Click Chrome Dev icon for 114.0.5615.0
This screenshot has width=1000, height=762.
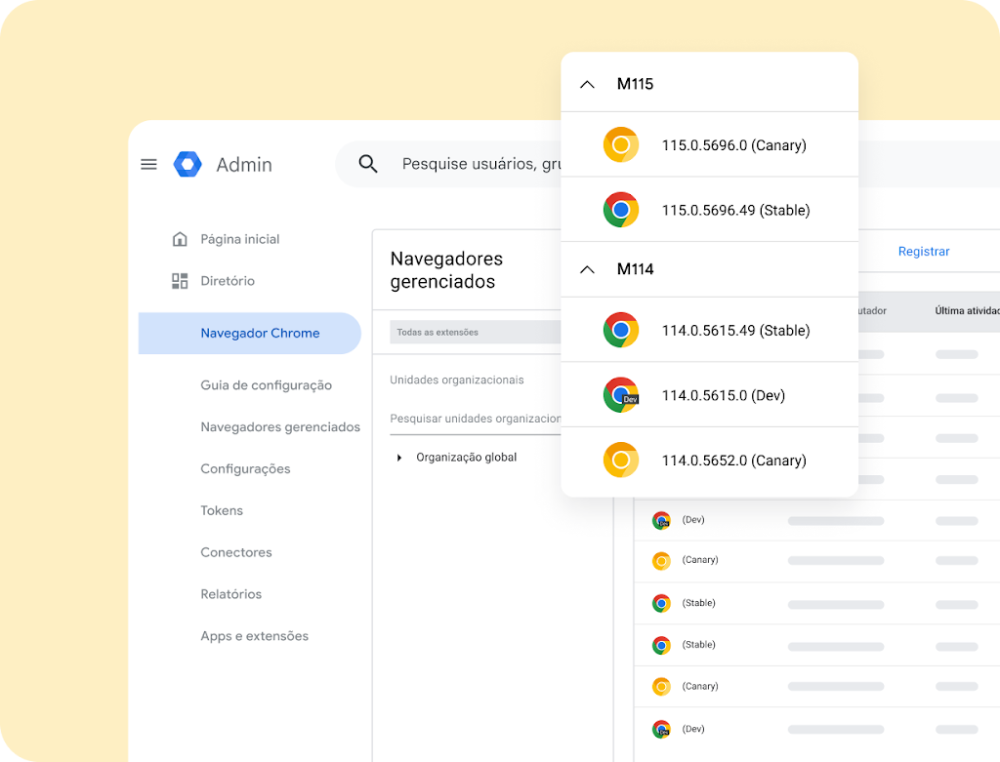(620, 395)
